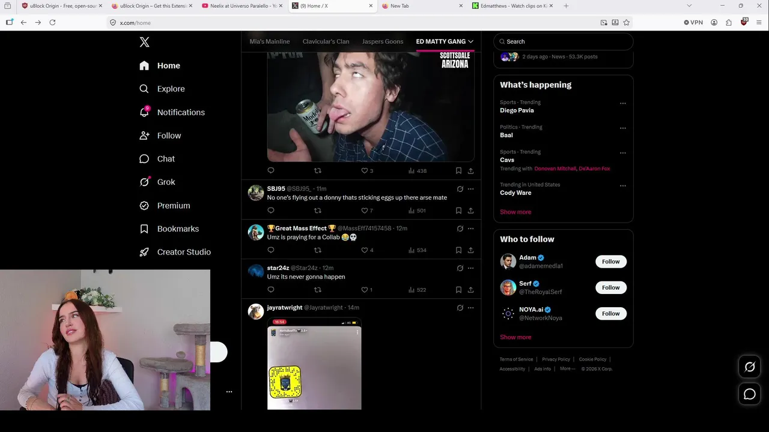Switch to Clavicular's Clan tab
The image size is (769, 432).
(326, 41)
